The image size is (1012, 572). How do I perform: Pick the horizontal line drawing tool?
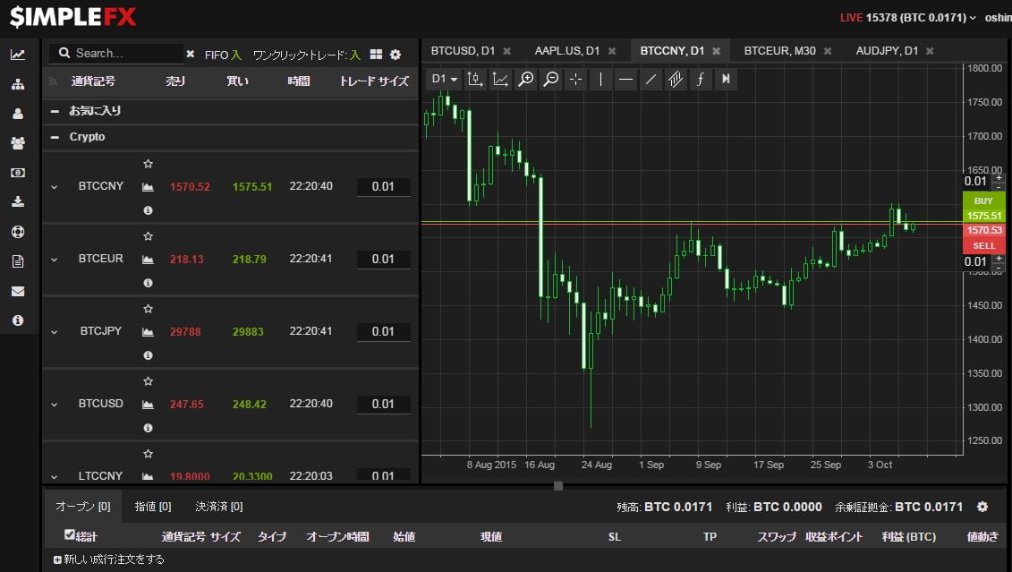tap(626, 80)
